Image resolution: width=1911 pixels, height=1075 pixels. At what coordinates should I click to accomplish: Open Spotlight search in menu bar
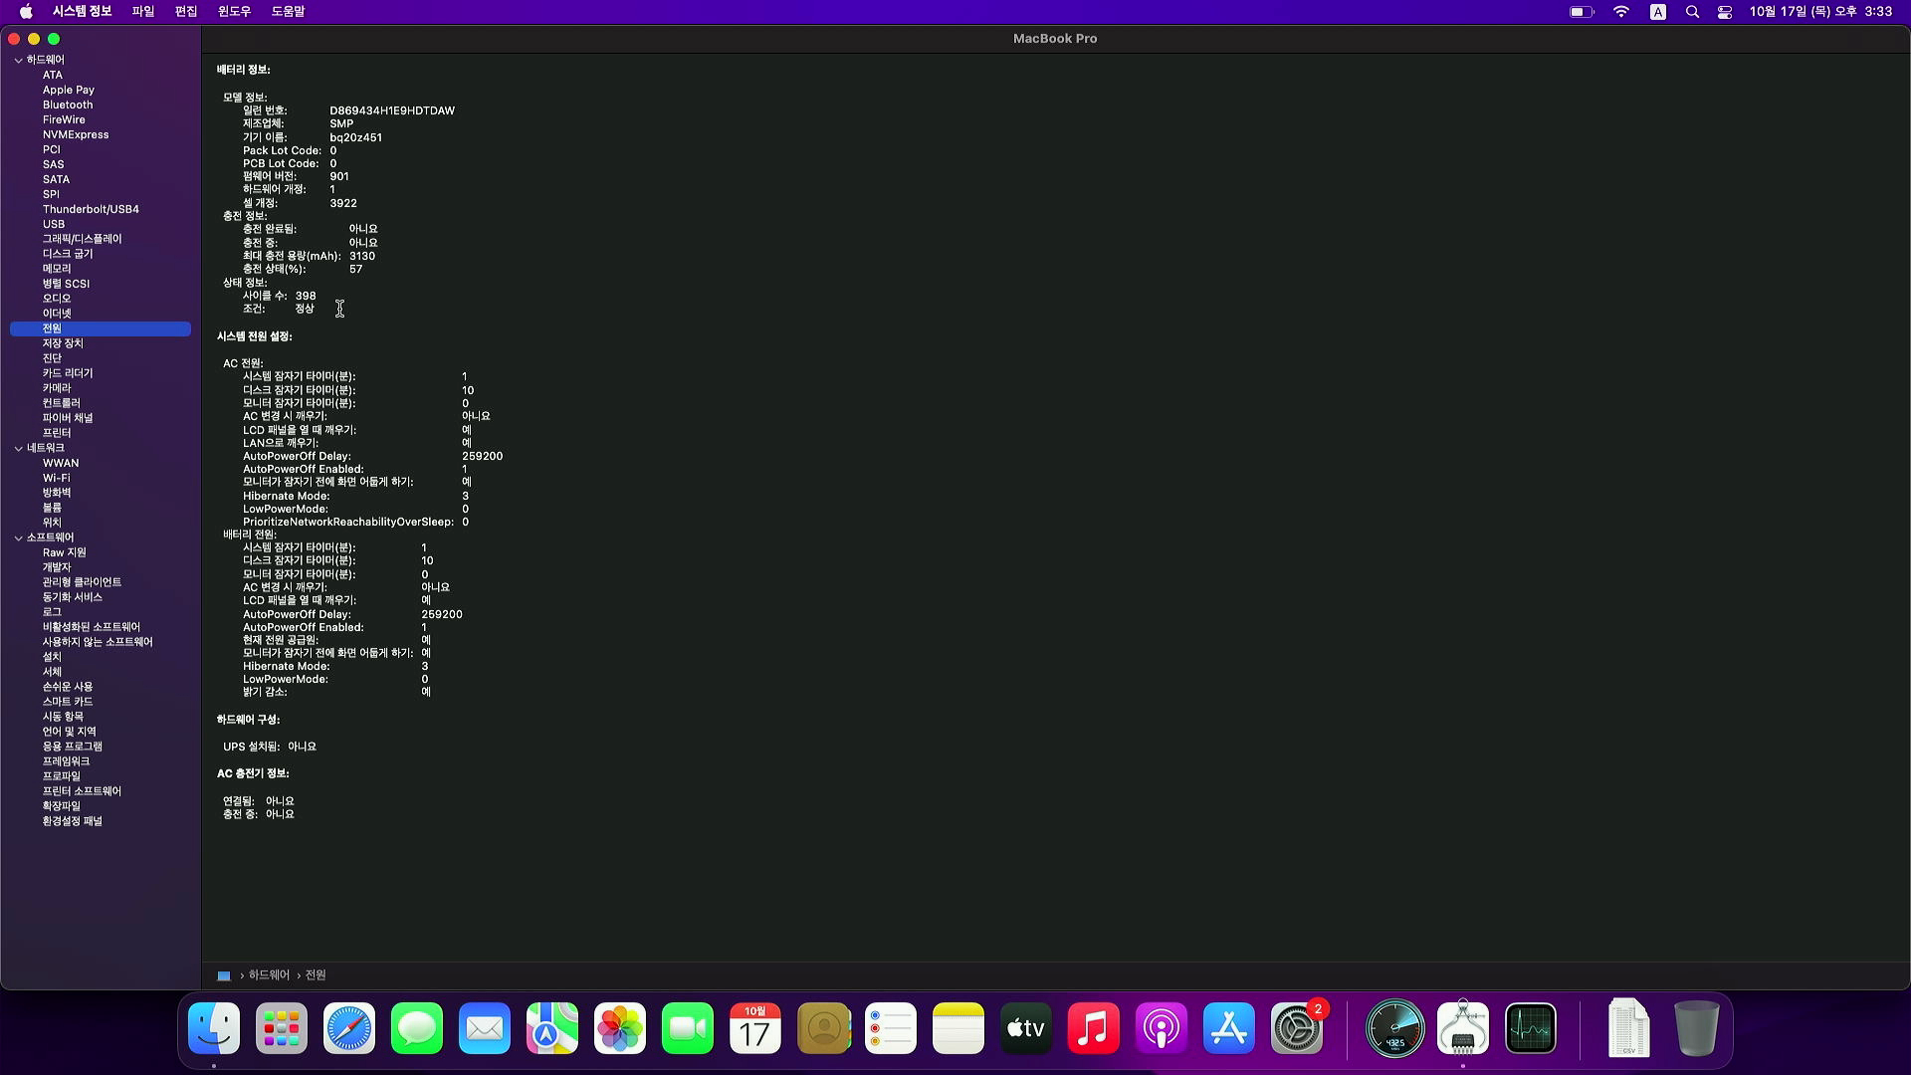tap(1692, 12)
